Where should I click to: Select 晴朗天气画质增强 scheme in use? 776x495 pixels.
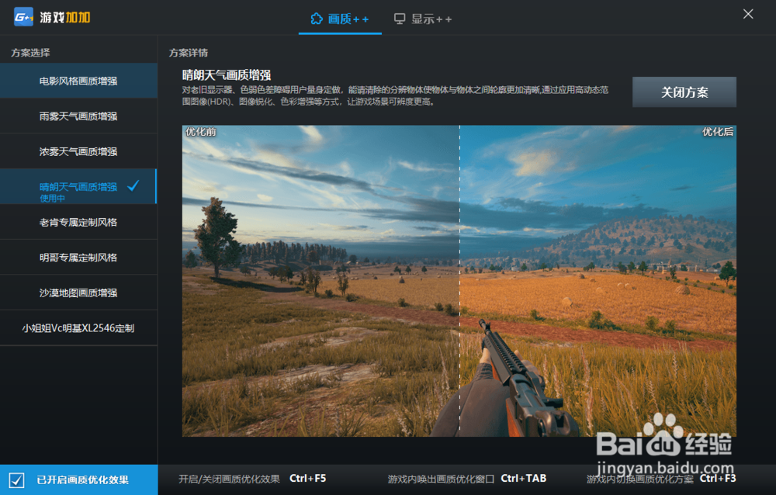(x=78, y=187)
